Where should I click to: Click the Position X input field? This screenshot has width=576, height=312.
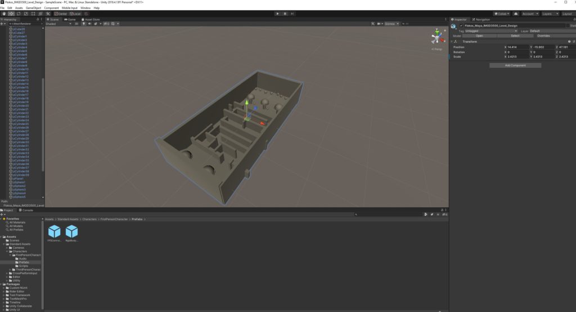pos(516,47)
